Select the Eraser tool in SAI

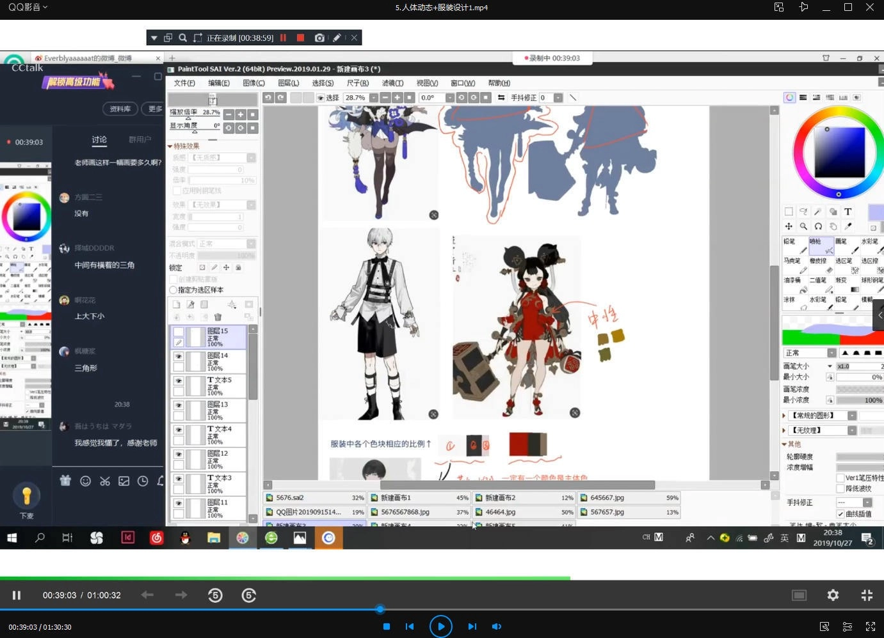[821, 263]
